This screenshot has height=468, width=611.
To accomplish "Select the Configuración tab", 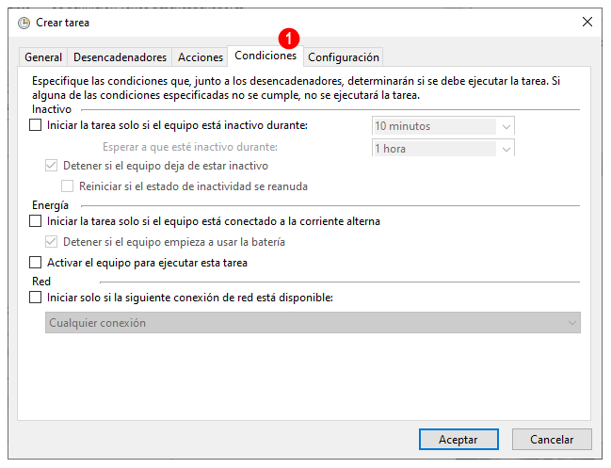I will click(x=344, y=57).
